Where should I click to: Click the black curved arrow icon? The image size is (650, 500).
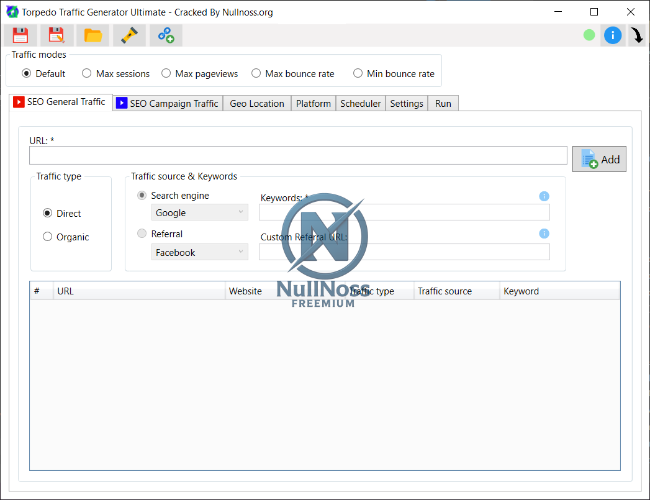tap(637, 35)
